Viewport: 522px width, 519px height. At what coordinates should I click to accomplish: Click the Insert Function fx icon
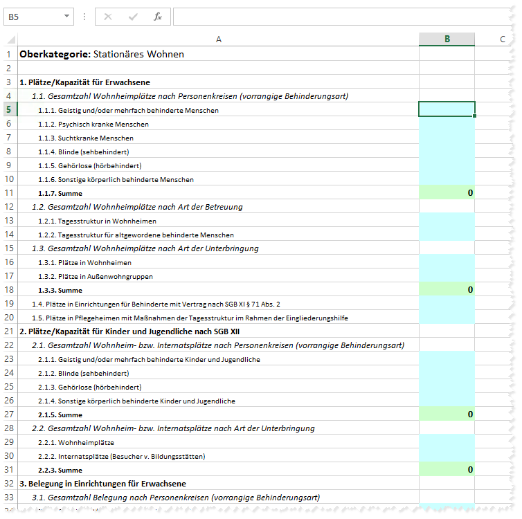[x=157, y=17]
